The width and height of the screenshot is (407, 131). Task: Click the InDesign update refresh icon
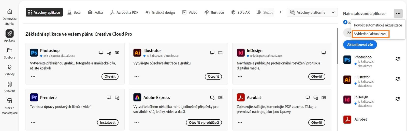398,99
